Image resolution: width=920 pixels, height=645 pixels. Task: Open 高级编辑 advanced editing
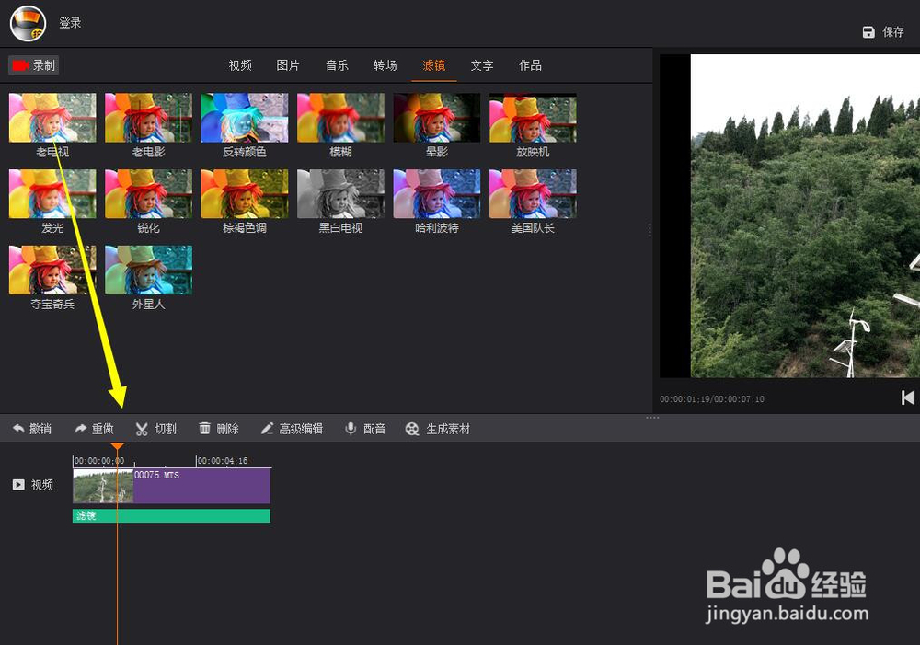tap(292, 429)
